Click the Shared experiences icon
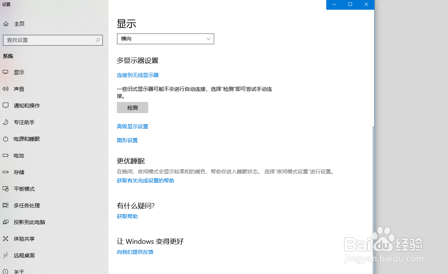The height and width of the screenshot is (274, 448). (x=6, y=239)
